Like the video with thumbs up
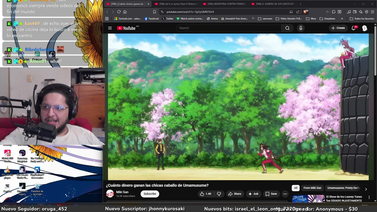377x212 pixels. click(206, 194)
